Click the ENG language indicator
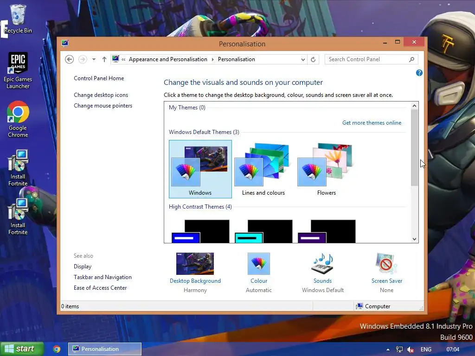475x356 pixels. (426, 350)
